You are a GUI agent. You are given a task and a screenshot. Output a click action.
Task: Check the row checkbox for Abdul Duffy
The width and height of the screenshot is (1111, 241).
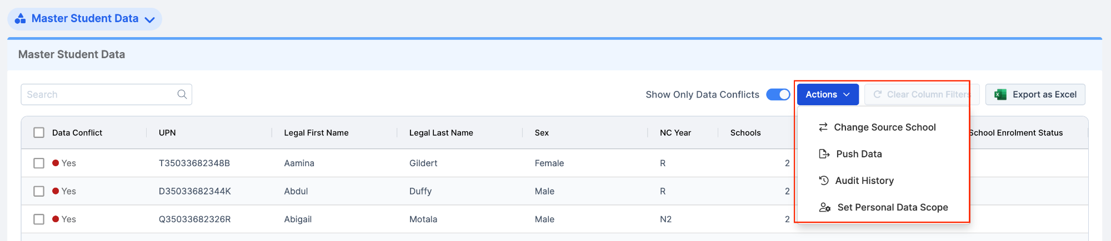click(x=39, y=191)
